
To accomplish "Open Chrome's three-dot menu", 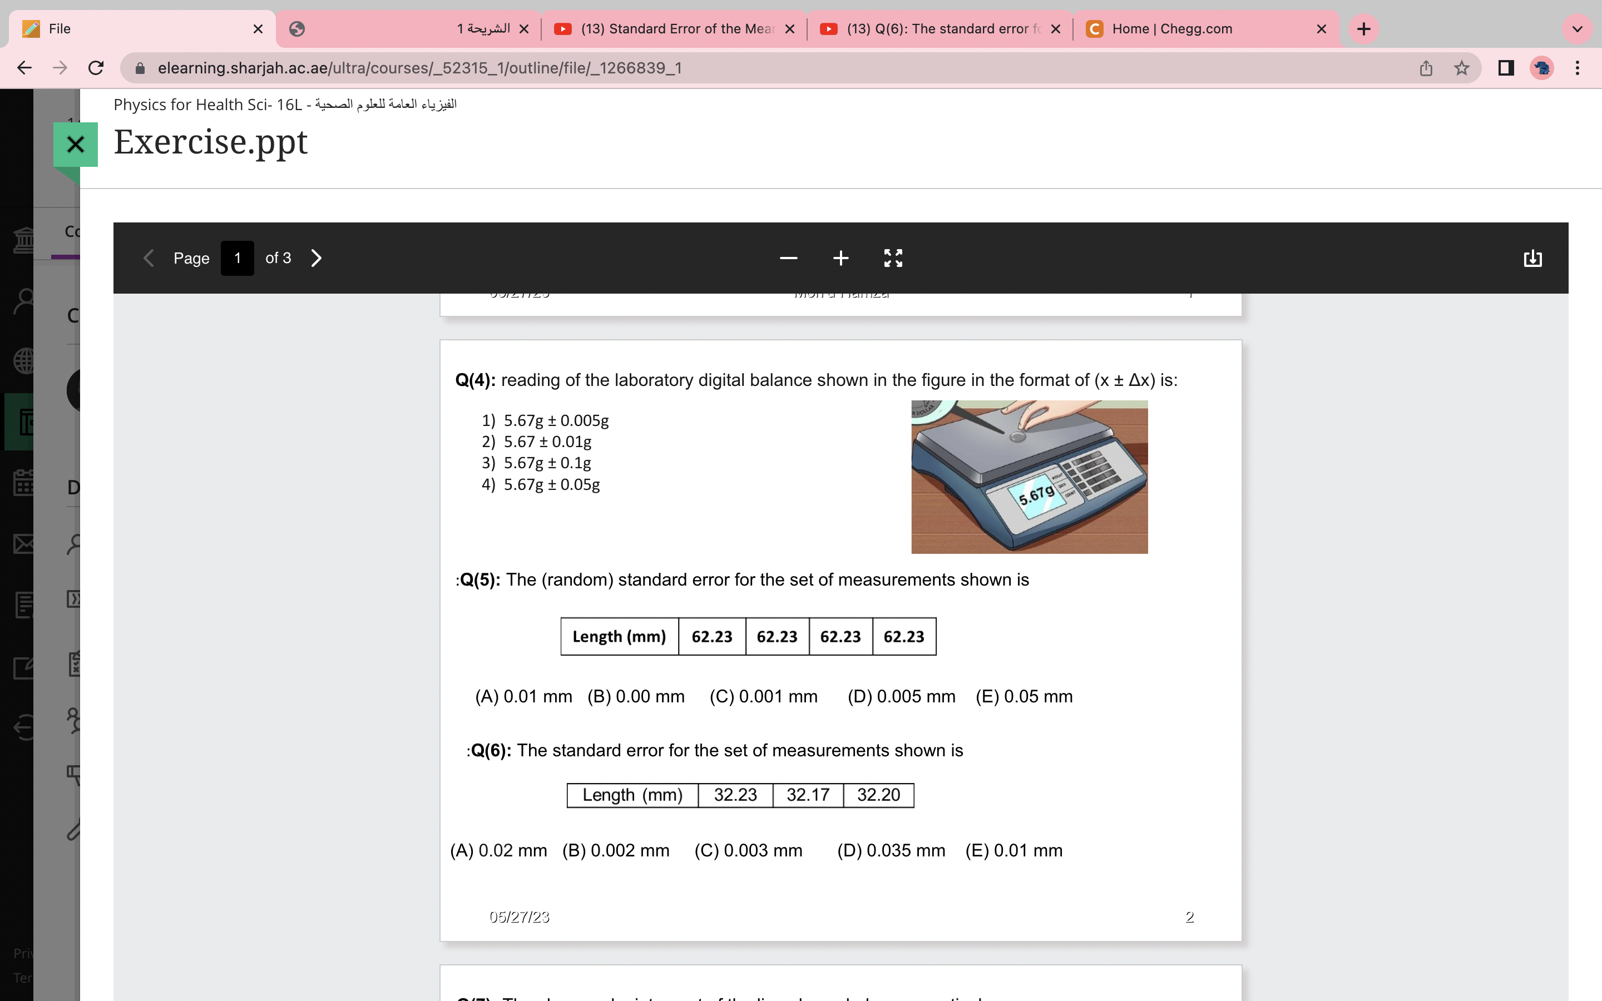I will click(1578, 67).
